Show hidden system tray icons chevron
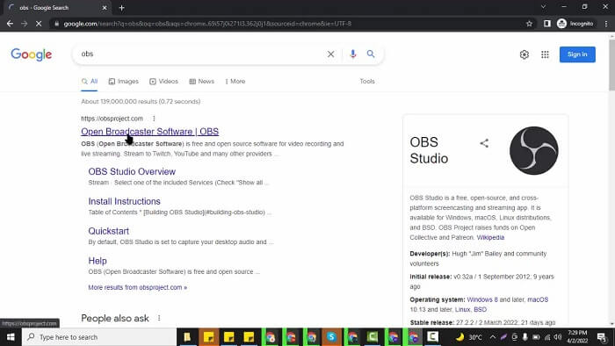This screenshot has width=615, height=346. coord(492,337)
